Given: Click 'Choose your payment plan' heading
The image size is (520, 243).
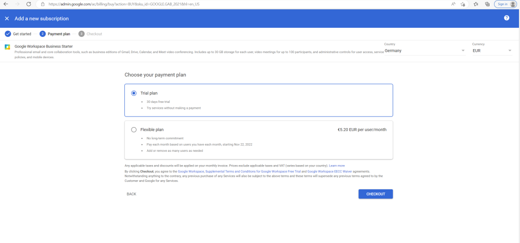Looking at the screenshot, I should pos(155,75).
